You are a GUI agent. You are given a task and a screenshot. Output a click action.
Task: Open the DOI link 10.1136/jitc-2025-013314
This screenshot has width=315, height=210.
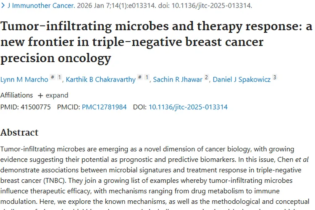click(x=188, y=107)
